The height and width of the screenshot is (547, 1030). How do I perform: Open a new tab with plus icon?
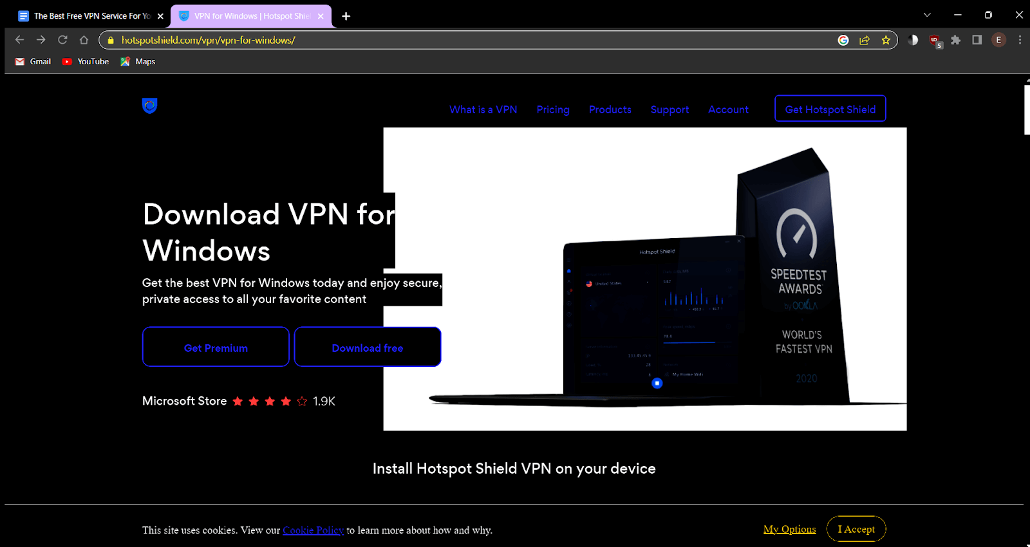tap(346, 16)
